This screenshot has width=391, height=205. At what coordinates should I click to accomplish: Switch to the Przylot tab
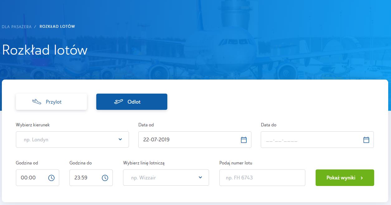[x=51, y=102]
